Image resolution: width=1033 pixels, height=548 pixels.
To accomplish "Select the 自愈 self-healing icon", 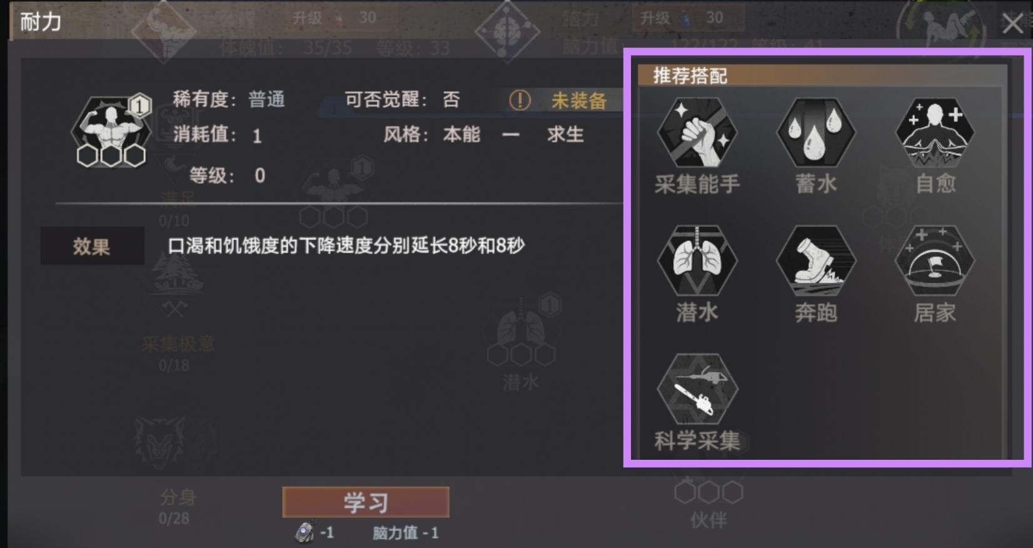I will click(935, 133).
